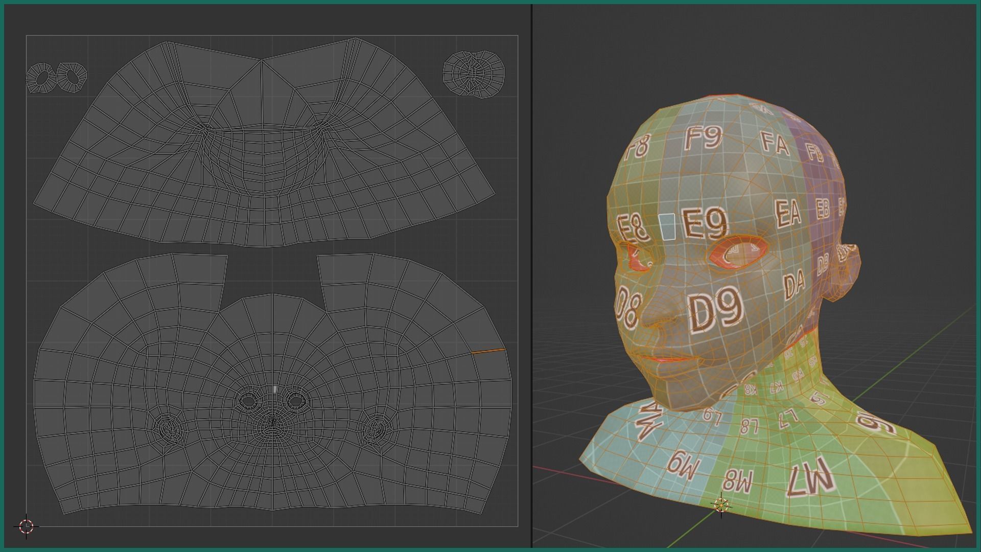Click the DA label beside the ear
Image resolution: width=981 pixels, height=552 pixels.
(795, 285)
